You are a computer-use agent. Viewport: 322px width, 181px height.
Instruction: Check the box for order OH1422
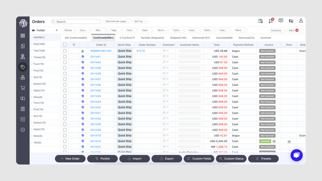point(65,147)
